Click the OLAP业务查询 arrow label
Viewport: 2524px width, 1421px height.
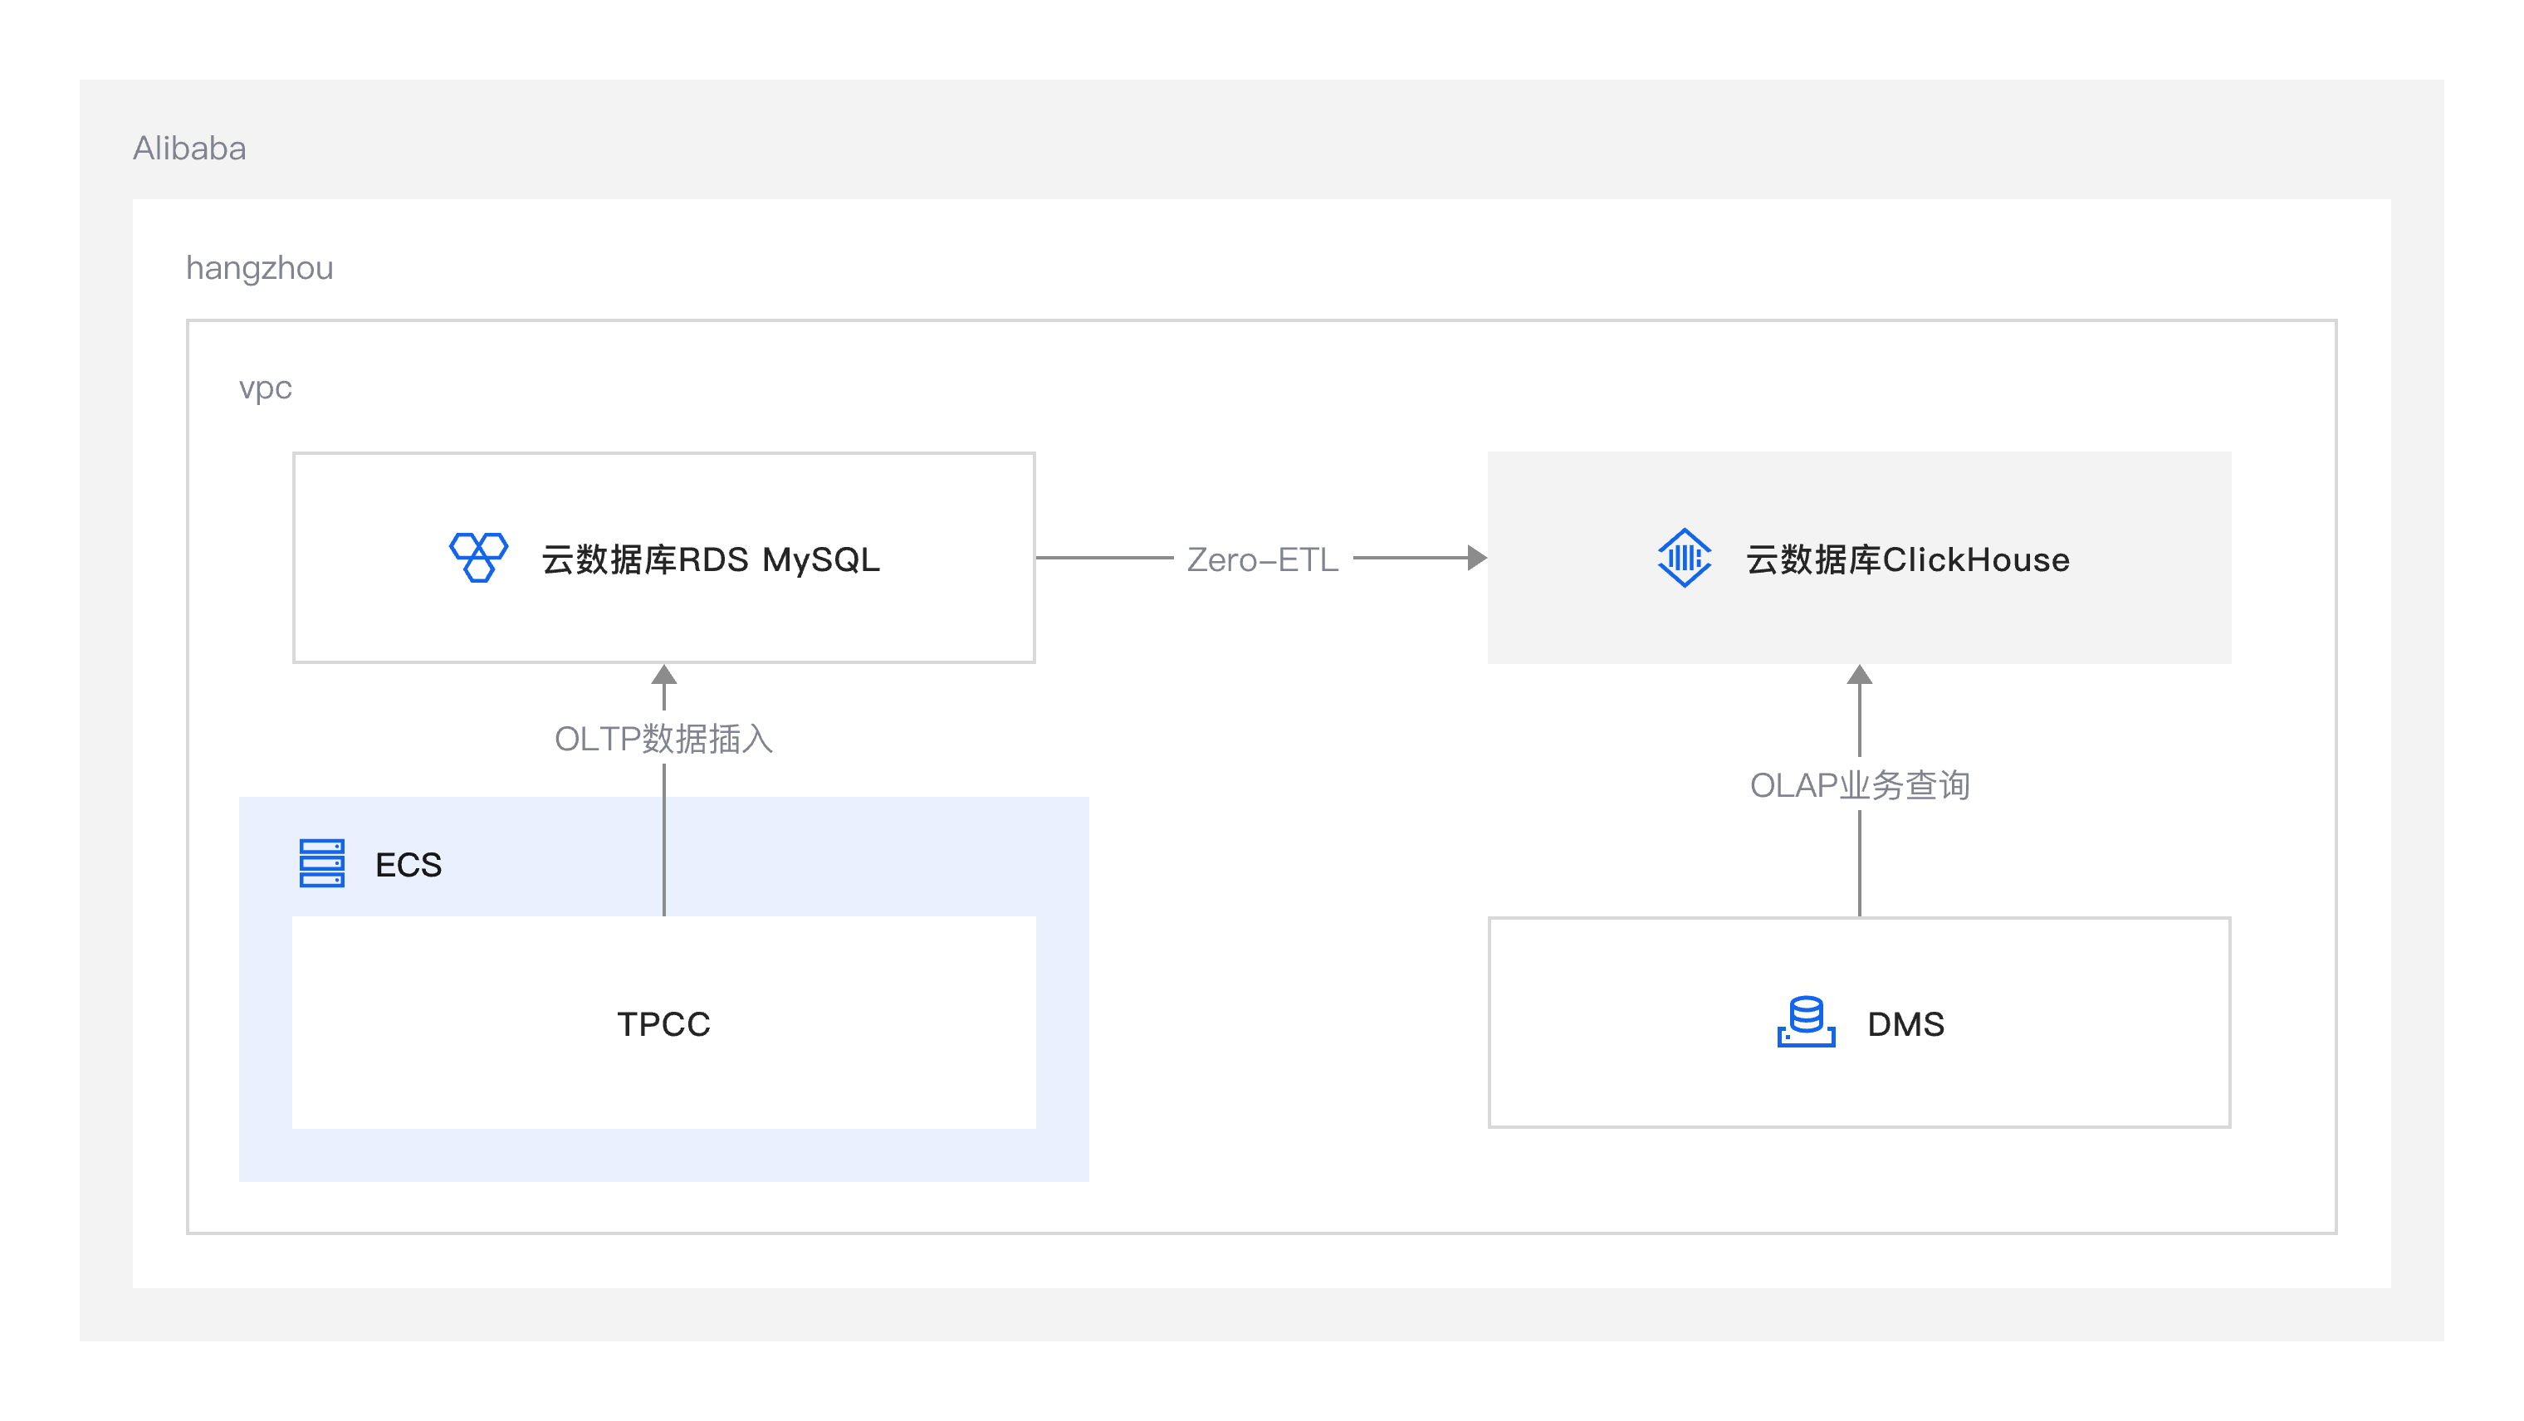coord(1861,785)
